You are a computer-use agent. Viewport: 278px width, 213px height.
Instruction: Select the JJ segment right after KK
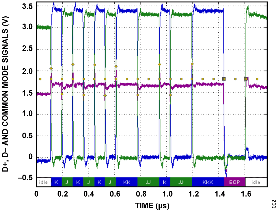tap(148, 182)
